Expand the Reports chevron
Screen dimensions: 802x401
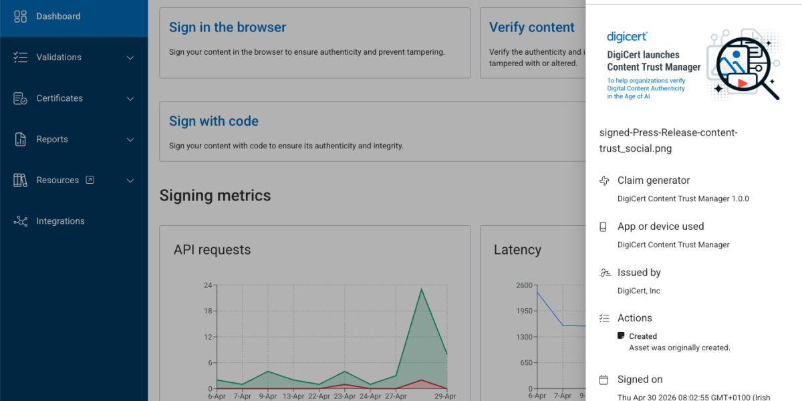(130, 140)
